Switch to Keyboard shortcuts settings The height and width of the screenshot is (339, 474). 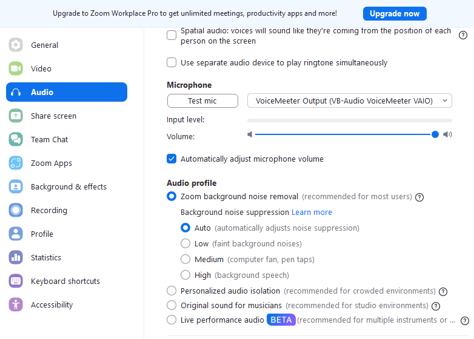click(67, 281)
